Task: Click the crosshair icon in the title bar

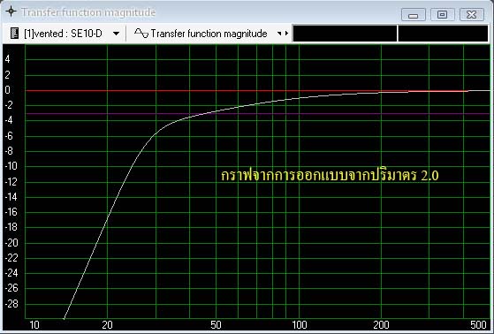Action: pyautogui.click(x=11, y=11)
